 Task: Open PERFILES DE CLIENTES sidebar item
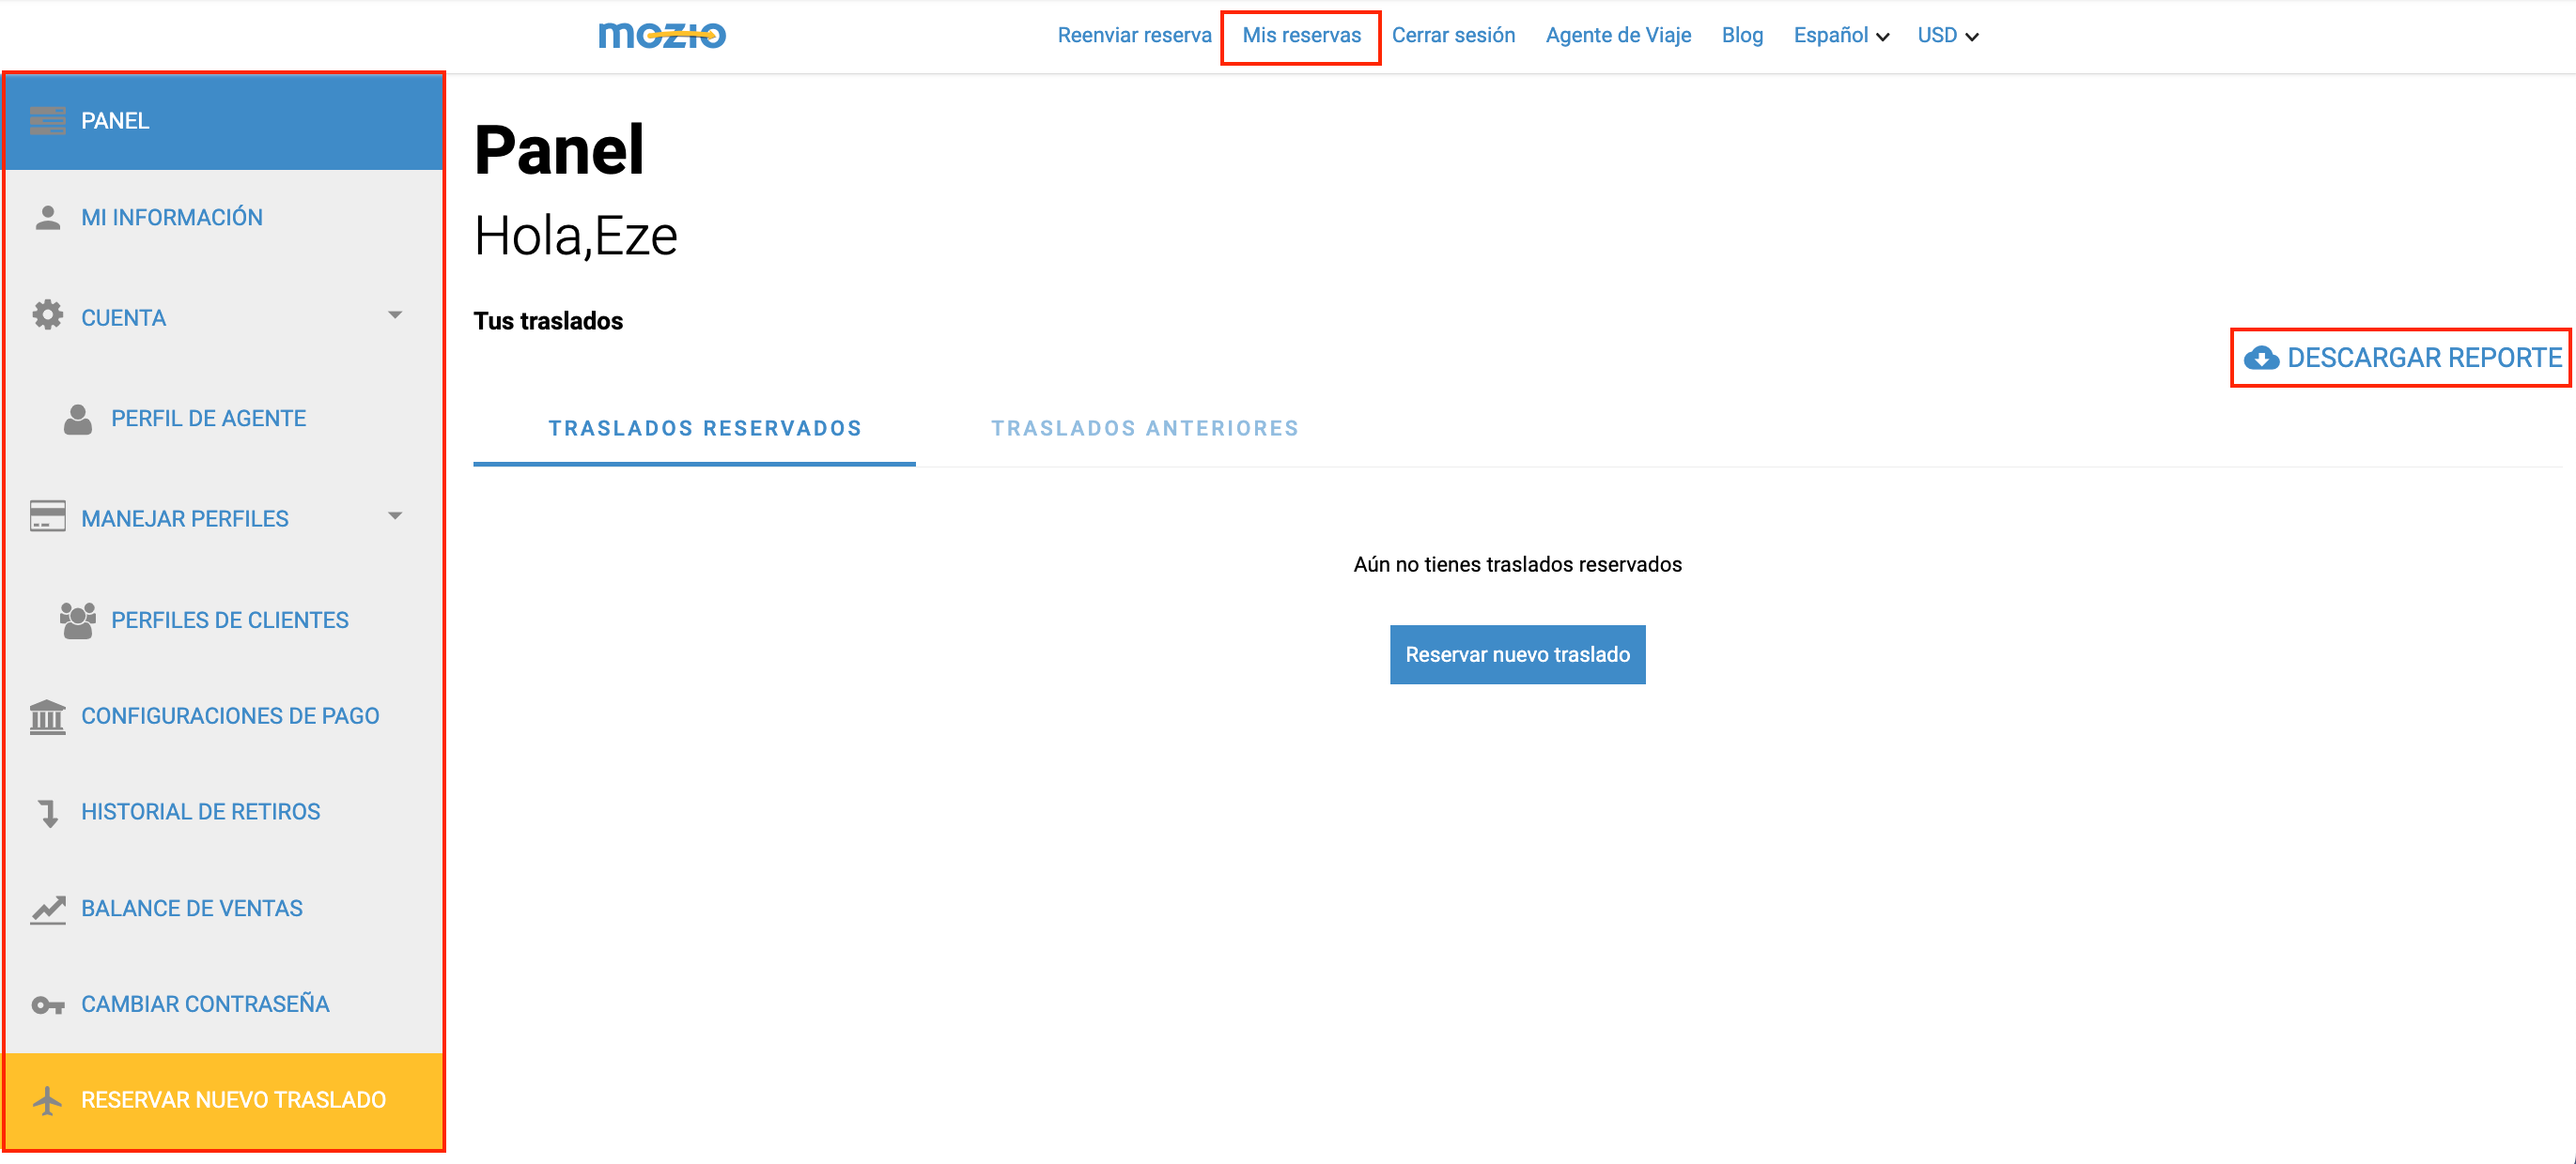pos(224,620)
